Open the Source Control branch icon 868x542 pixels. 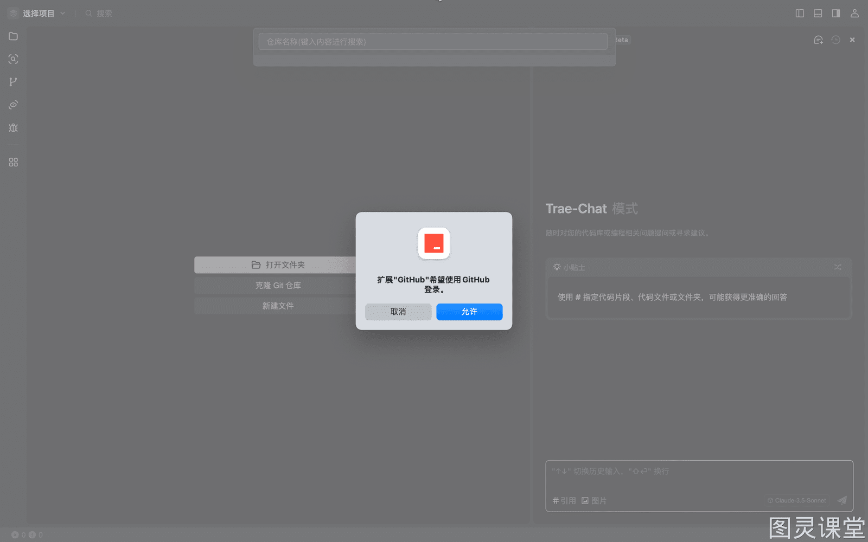(x=14, y=82)
